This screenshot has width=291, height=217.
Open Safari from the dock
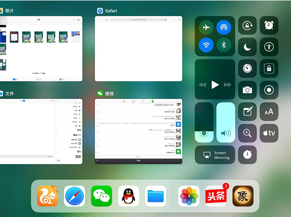[x=75, y=196]
